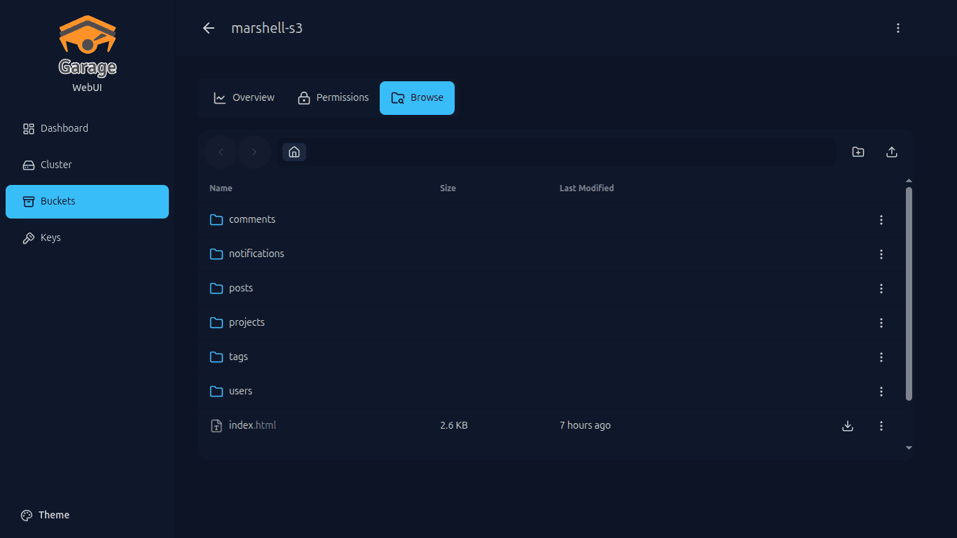Open actions menu for users folder
This screenshot has height=538, width=957.
tap(881, 392)
